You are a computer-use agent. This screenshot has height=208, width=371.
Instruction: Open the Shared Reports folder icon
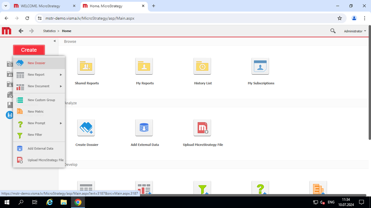[86, 66]
